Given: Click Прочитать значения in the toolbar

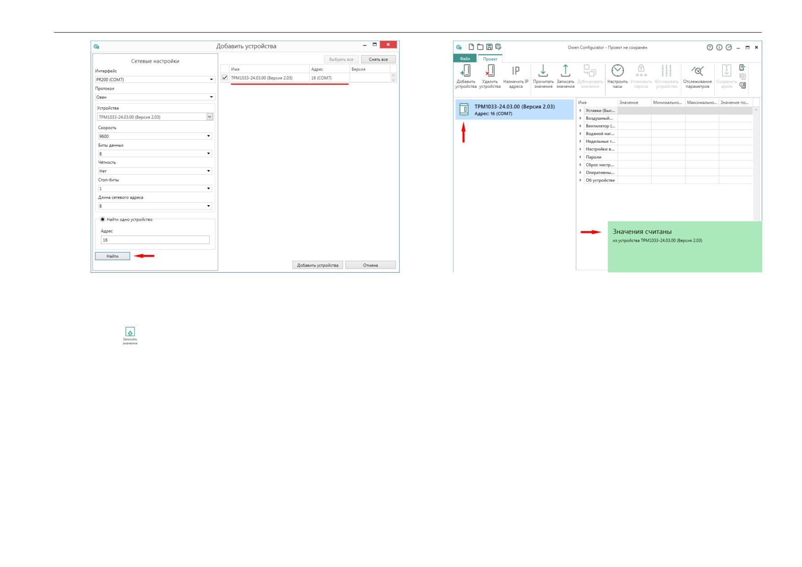Looking at the screenshot, I should tap(543, 76).
